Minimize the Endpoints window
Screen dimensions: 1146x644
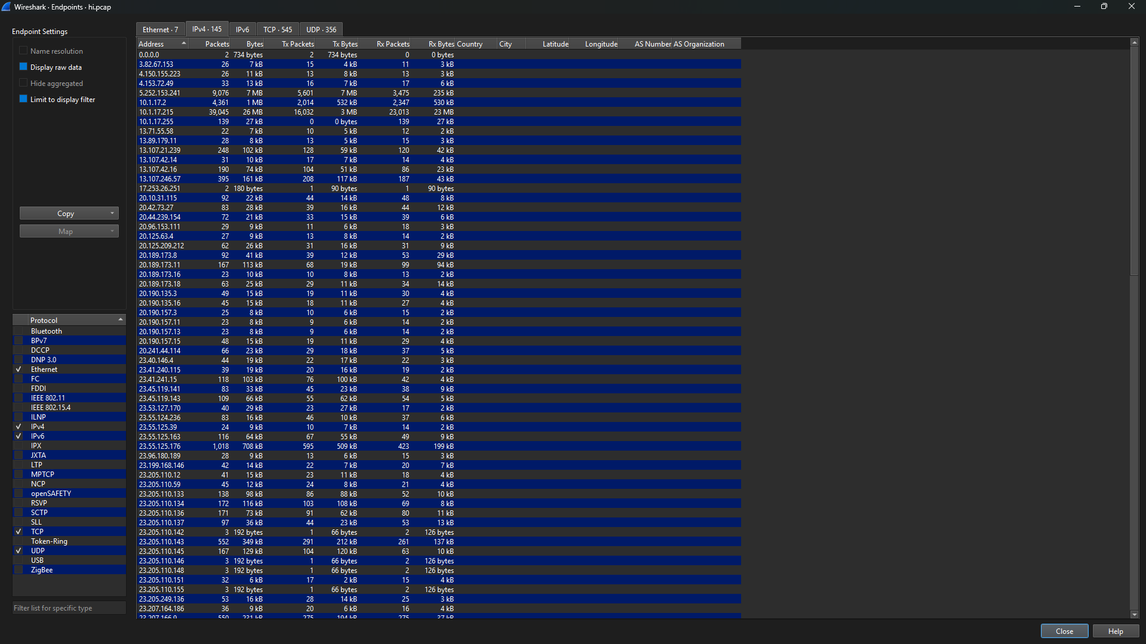click(1077, 7)
